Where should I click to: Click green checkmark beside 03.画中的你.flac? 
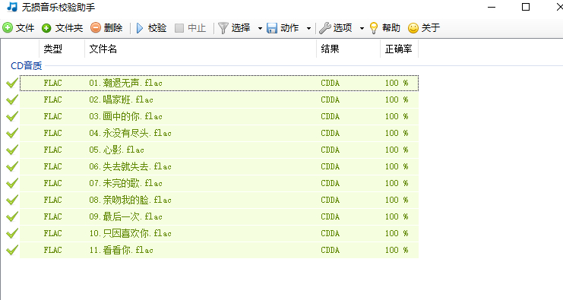(x=12, y=116)
